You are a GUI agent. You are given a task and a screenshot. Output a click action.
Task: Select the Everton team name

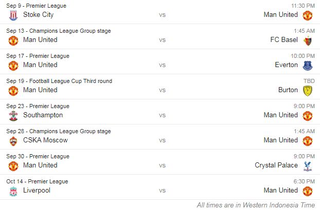coord(287,65)
